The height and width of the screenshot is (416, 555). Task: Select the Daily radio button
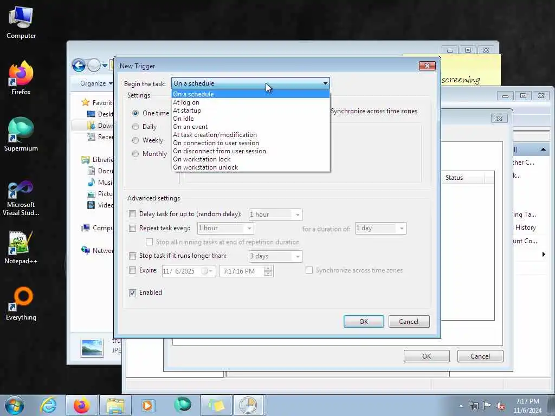(x=135, y=127)
